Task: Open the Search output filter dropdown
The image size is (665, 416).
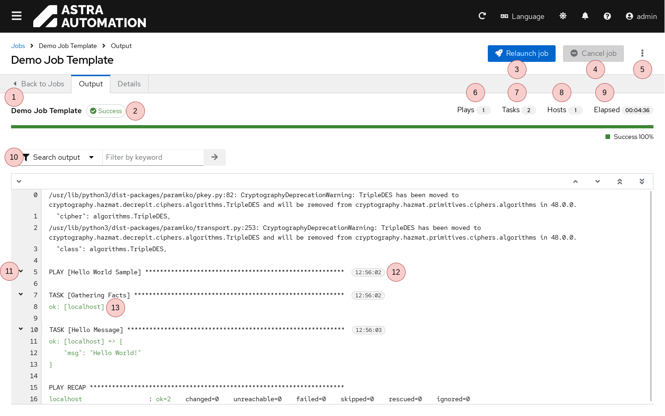Action: pyautogui.click(x=59, y=157)
